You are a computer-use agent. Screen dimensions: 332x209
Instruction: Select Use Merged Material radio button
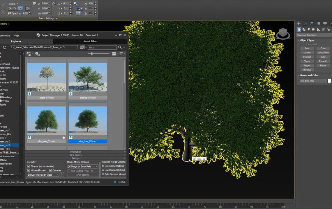(x=103, y=170)
